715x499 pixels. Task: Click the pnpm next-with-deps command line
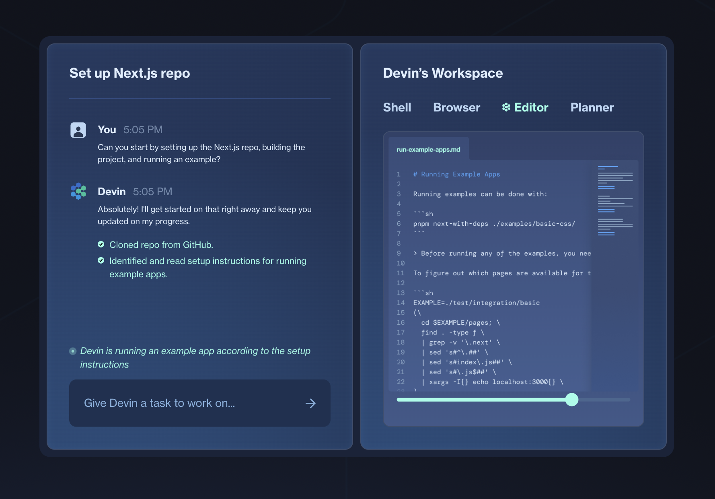coord(494,224)
